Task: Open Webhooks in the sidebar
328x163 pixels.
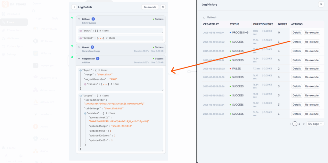Action: [x=13, y=38]
